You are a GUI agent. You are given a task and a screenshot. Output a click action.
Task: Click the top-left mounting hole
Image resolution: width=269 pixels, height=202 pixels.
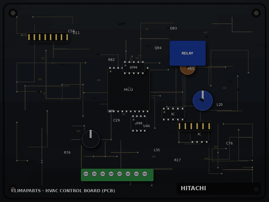point(13,13)
